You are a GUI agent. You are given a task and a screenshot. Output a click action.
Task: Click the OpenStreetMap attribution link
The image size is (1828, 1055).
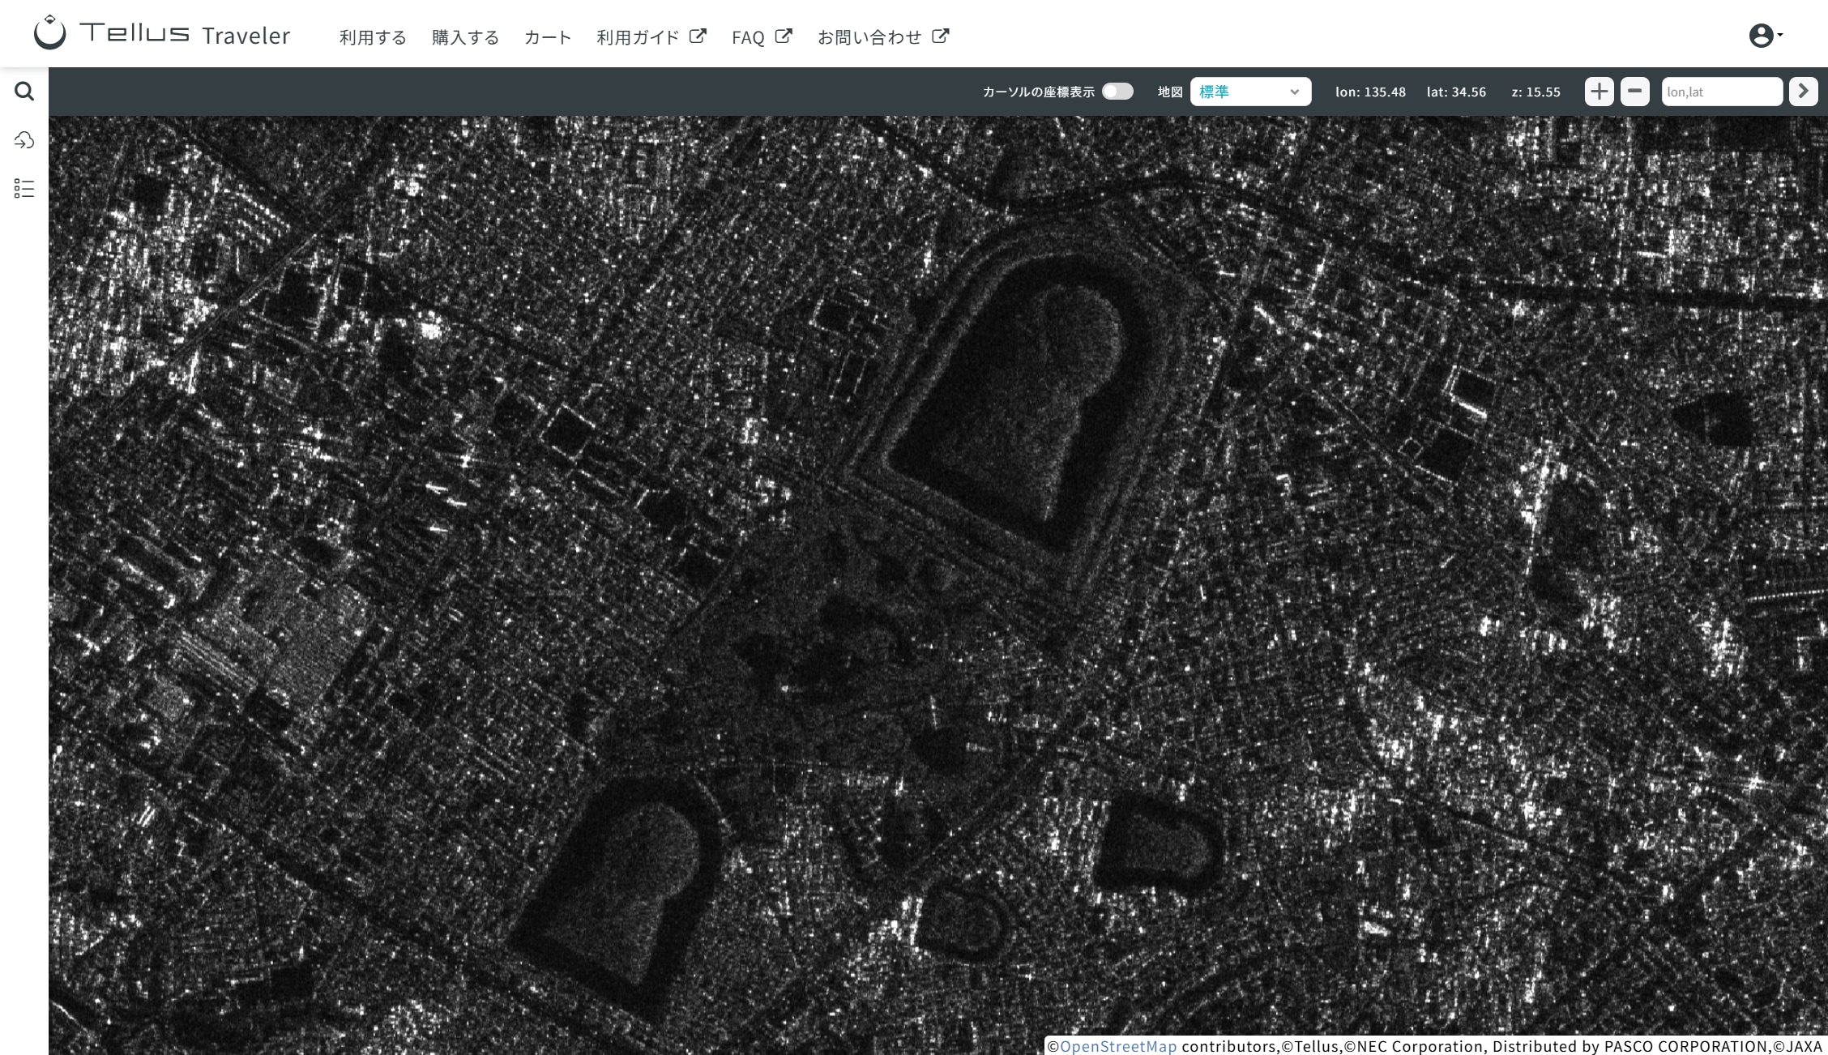1117,1046
